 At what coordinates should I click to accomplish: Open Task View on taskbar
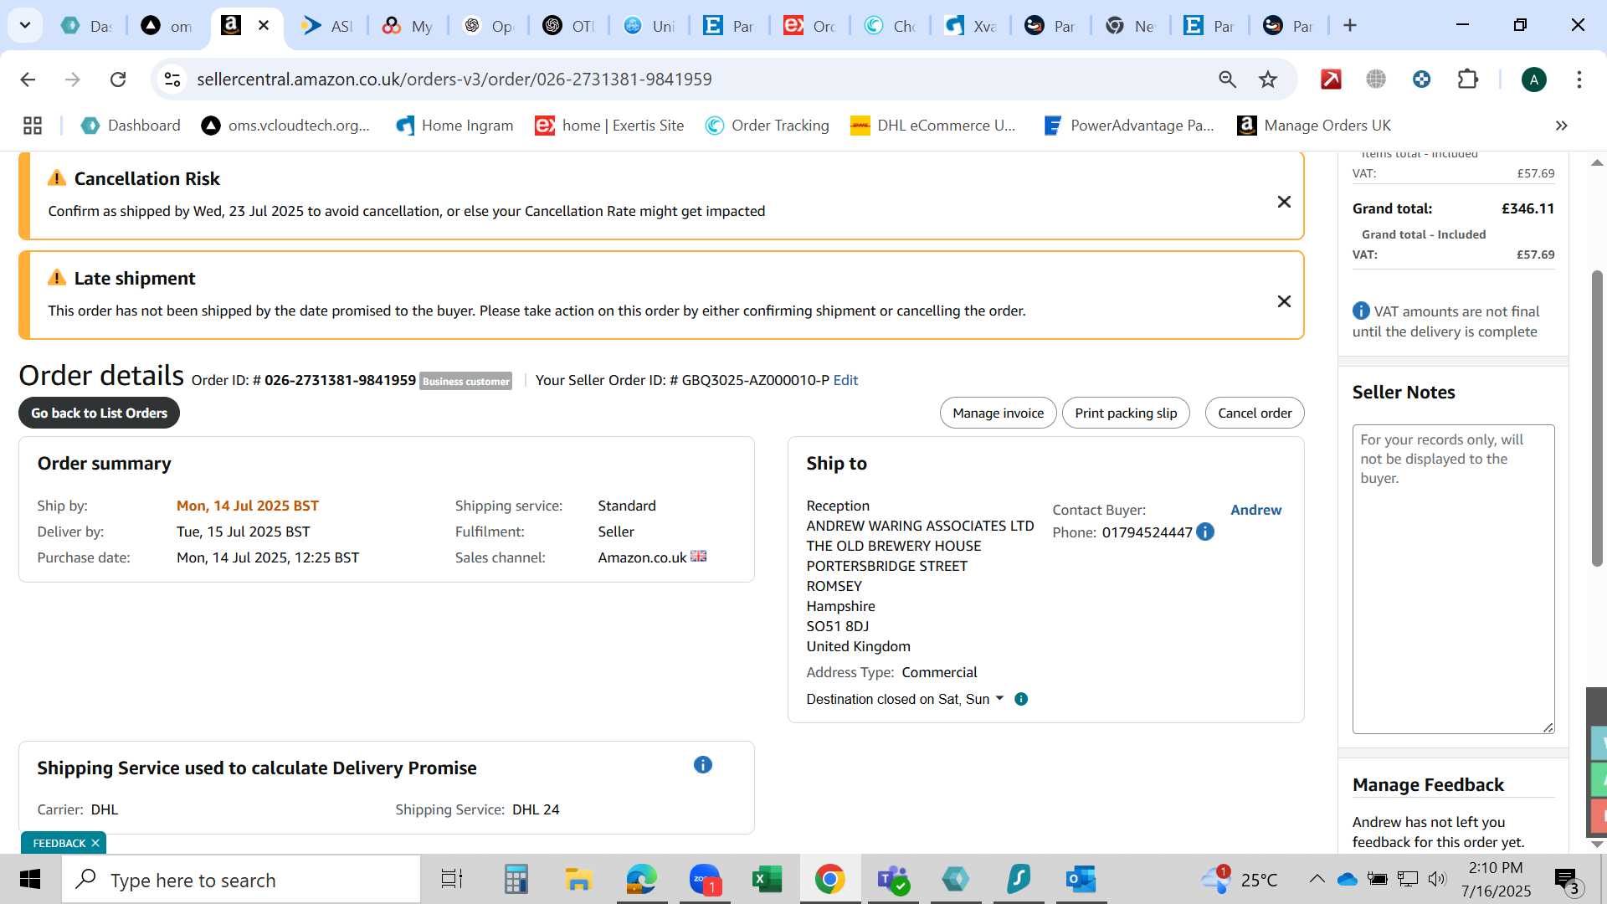click(x=452, y=880)
